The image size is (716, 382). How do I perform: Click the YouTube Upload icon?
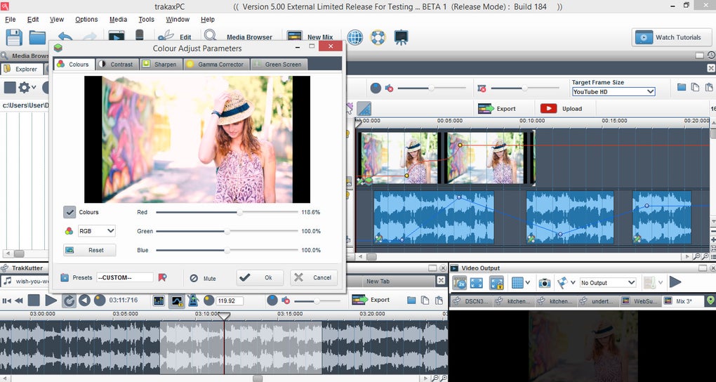(x=548, y=108)
